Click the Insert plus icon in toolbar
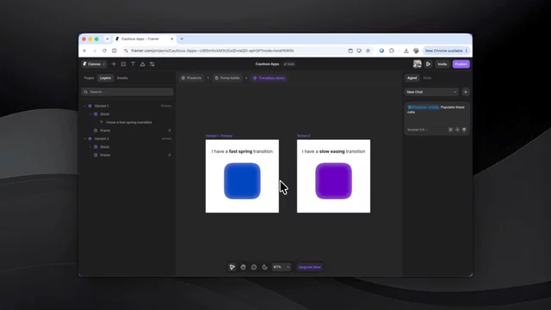The image size is (551, 310). click(114, 64)
